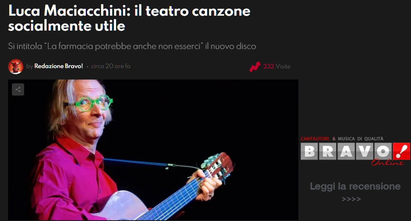Click the letter B tile in Bravo logo
This screenshot has height=221, width=411.
(x=309, y=151)
